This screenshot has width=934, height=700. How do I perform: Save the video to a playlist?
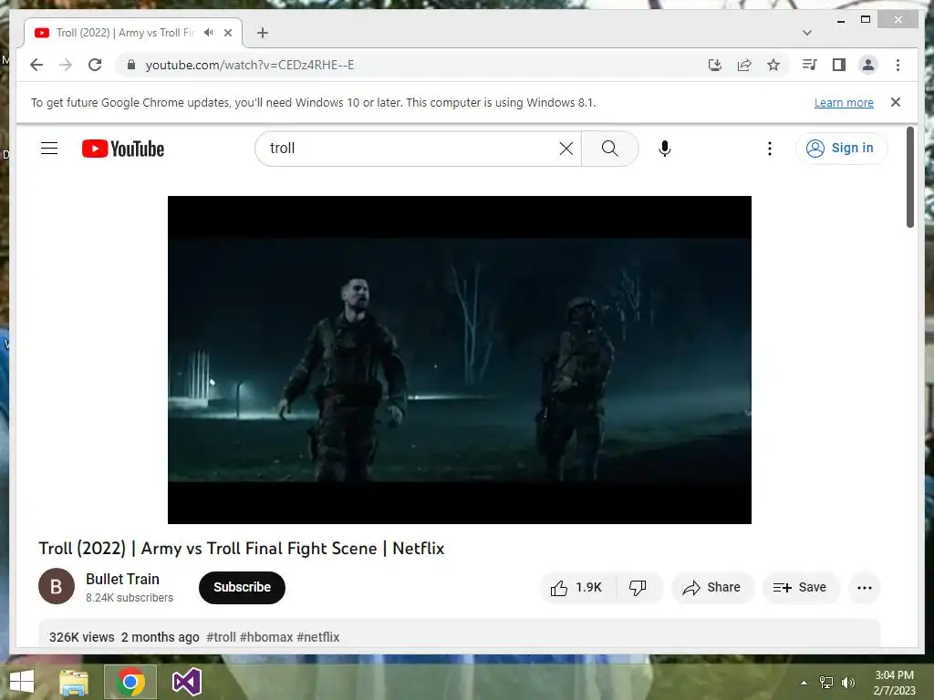pyautogui.click(x=800, y=588)
